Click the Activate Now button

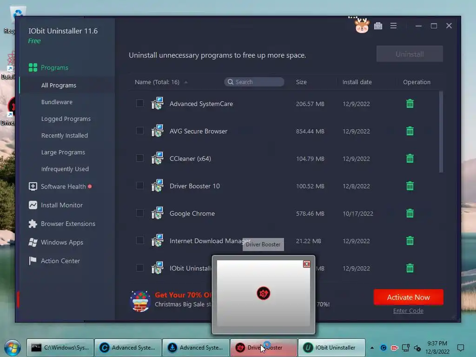pyautogui.click(x=408, y=297)
